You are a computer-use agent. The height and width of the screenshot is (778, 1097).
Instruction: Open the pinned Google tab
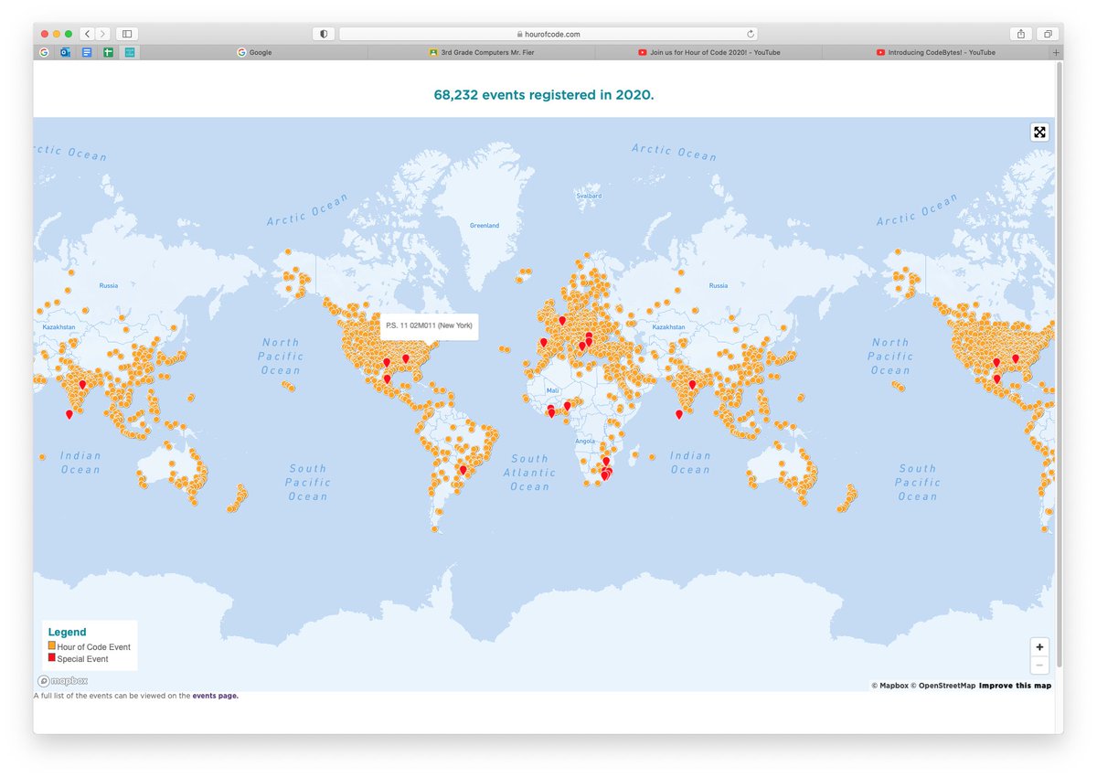click(44, 52)
